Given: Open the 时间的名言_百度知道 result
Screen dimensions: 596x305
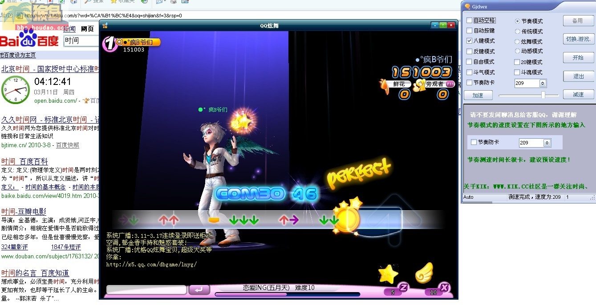Looking at the screenshot, I should [x=35, y=273].
